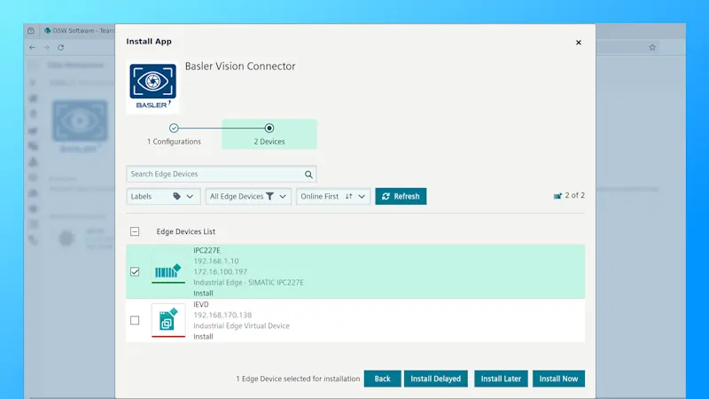This screenshot has height=399, width=709.
Task: Click the device count icon beside 2 of 2
Action: [557, 196]
